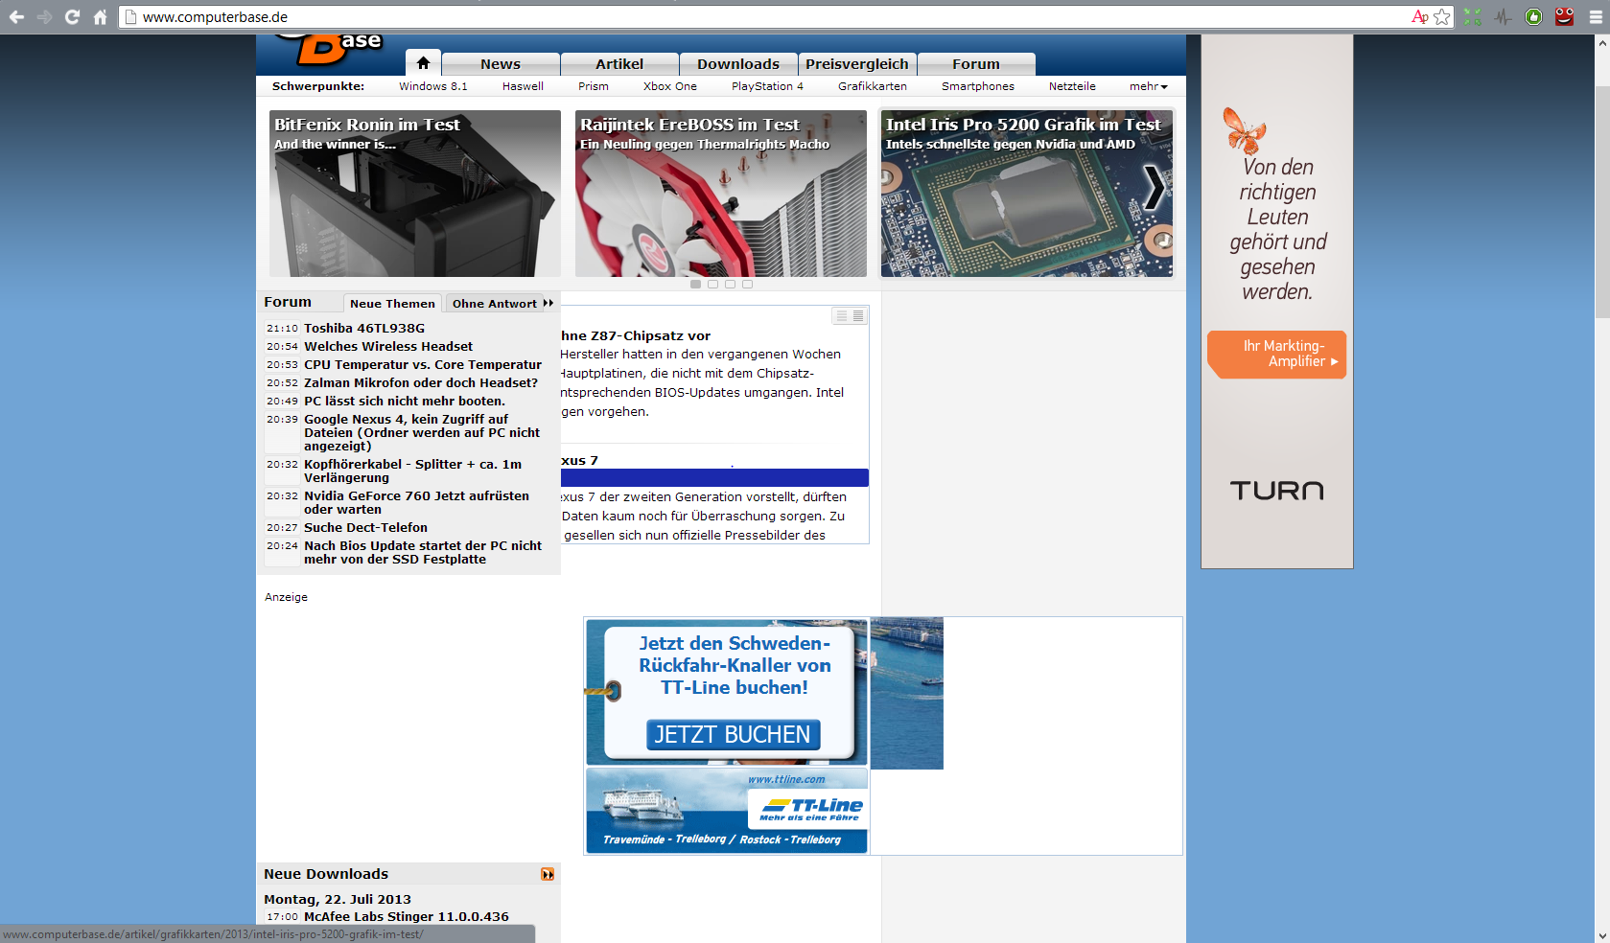Viewport: 1610px width, 943px height.
Task: Click the red Ap font extension icon
Action: pos(1419,17)
